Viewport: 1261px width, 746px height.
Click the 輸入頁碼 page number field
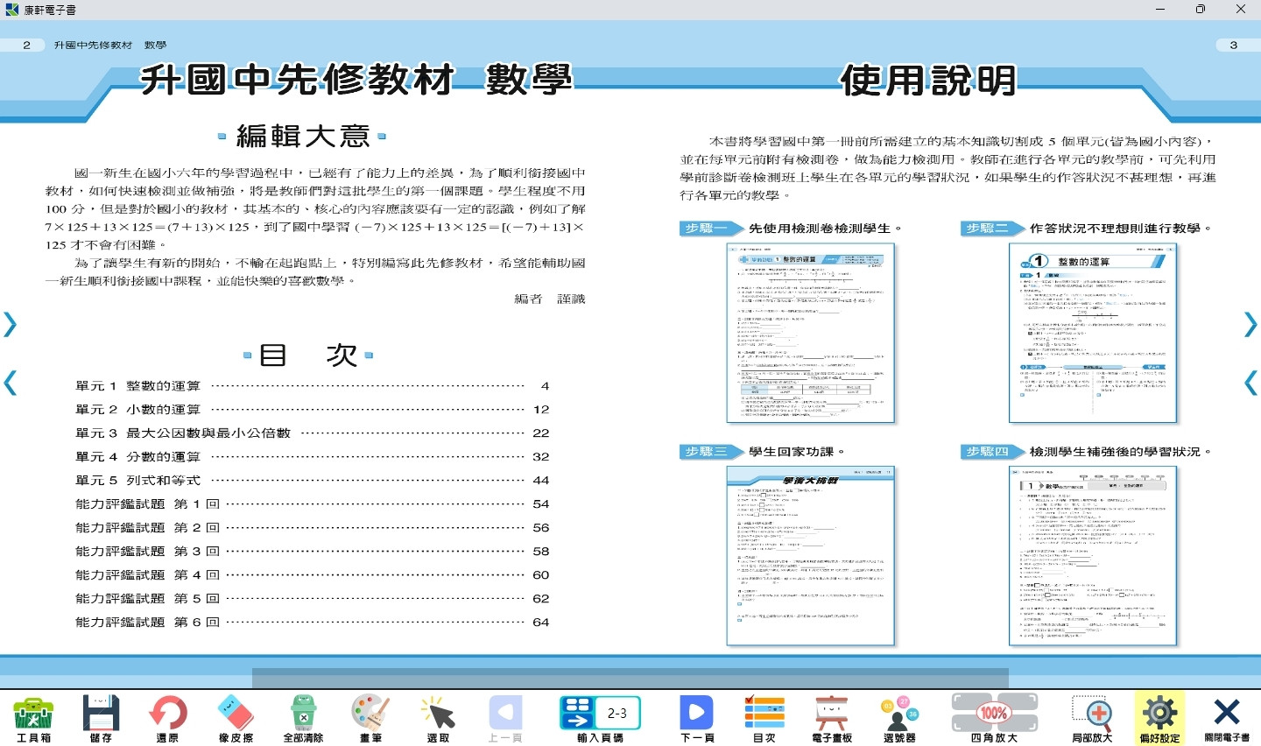click(x=616, y=714)
